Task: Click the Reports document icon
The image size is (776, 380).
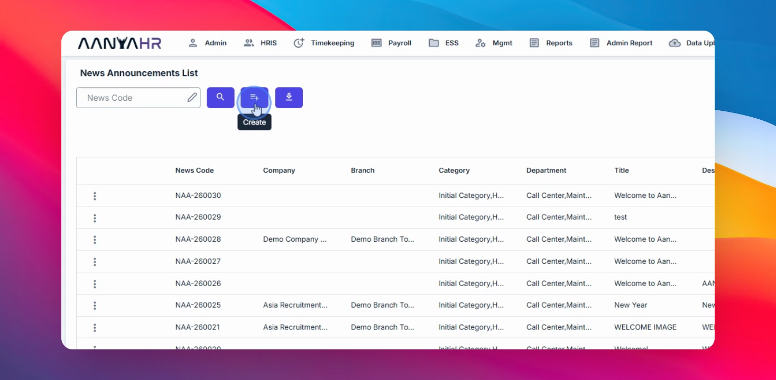Action: pos(534,43)
